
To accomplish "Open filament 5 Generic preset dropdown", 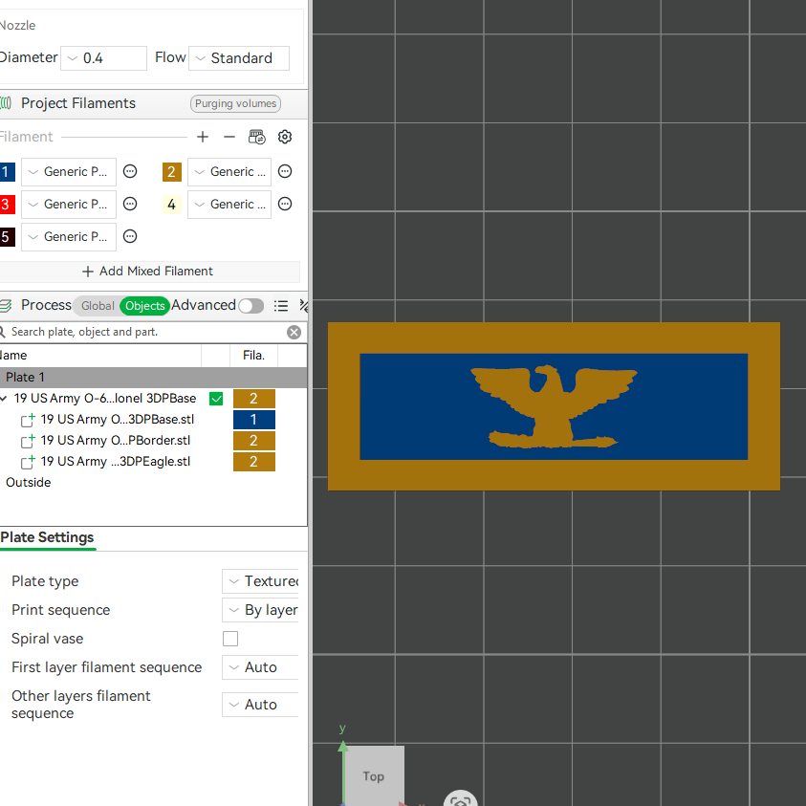I will (69, 237).
